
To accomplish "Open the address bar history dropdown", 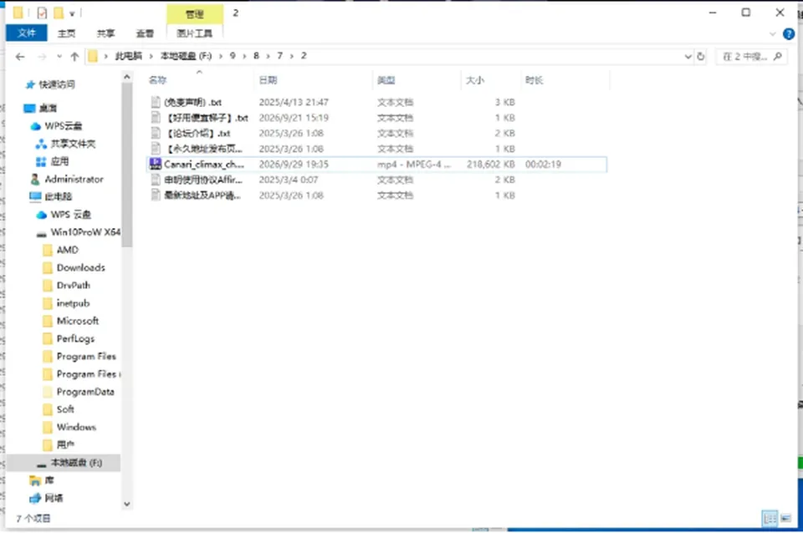I will (688, 57).
